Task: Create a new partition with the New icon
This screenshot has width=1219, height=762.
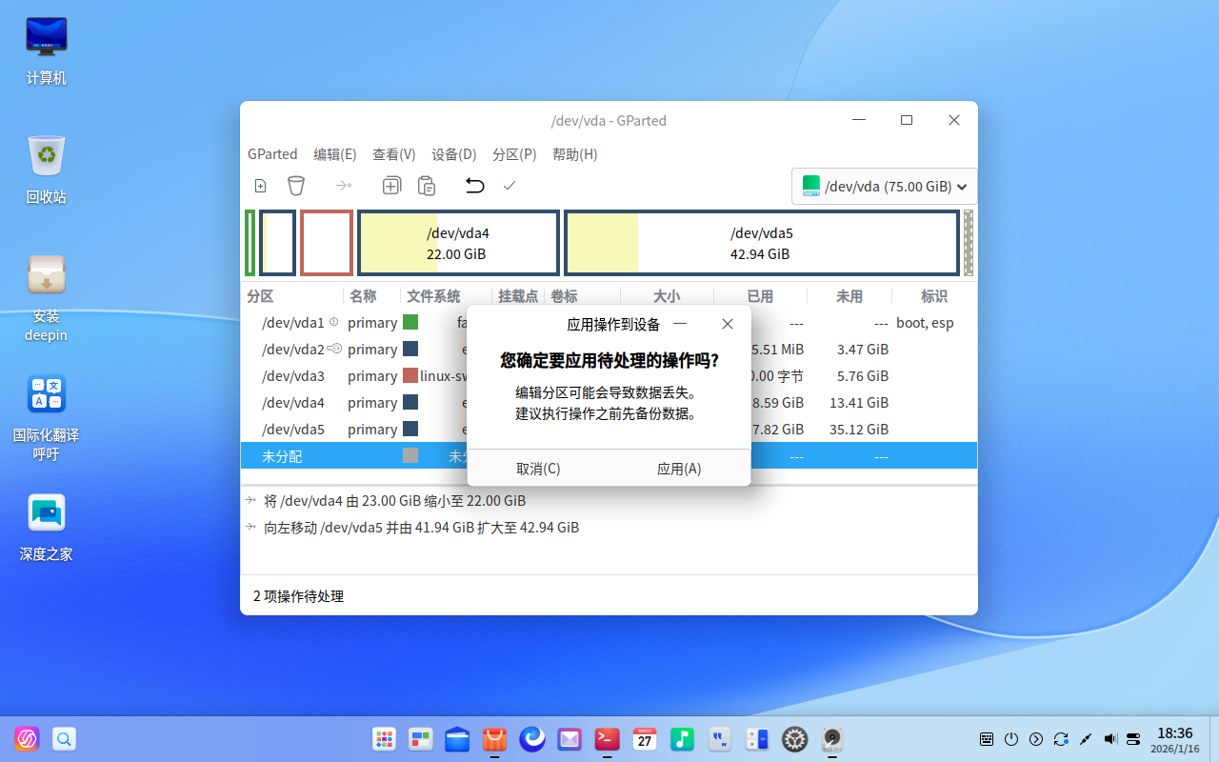Action: [x=260, y=186]
